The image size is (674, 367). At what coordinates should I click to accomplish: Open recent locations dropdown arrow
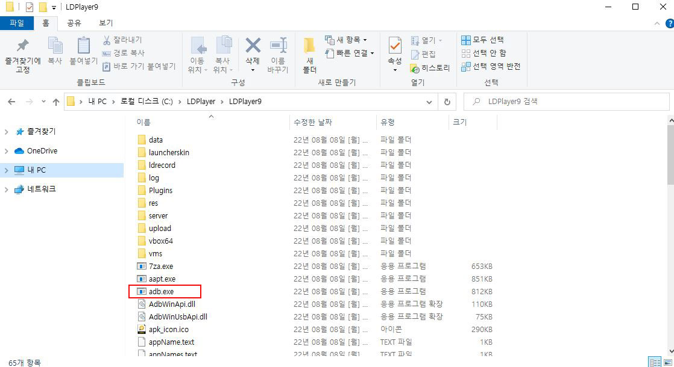click(x=43, y=102)
